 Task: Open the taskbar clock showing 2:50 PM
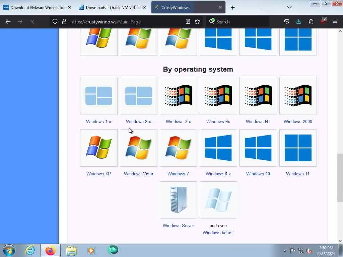pyautogui.click(x=326, y=251)
